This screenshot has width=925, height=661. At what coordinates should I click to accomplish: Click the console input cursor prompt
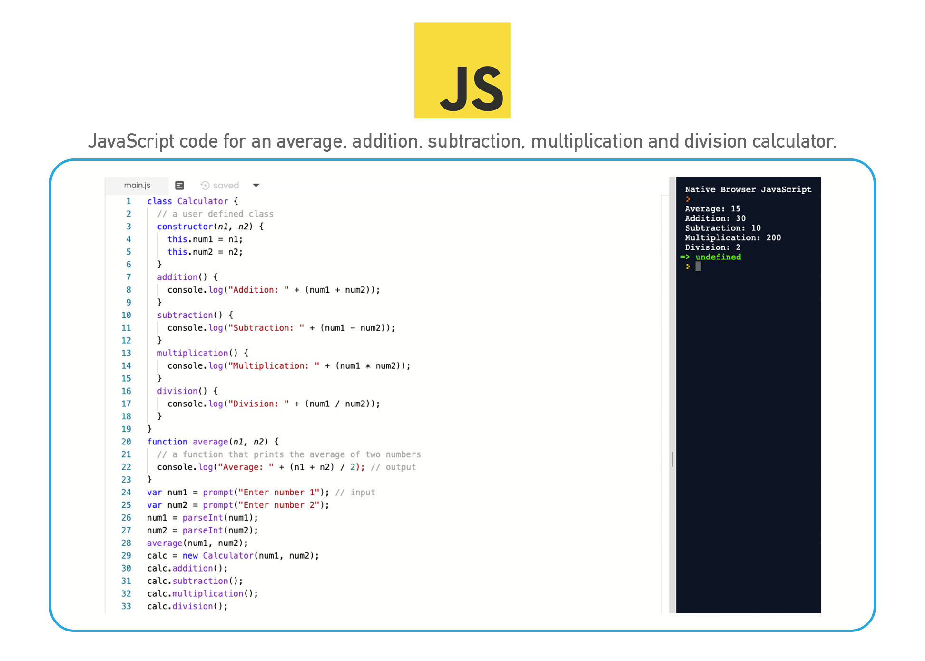coord(698,266)
